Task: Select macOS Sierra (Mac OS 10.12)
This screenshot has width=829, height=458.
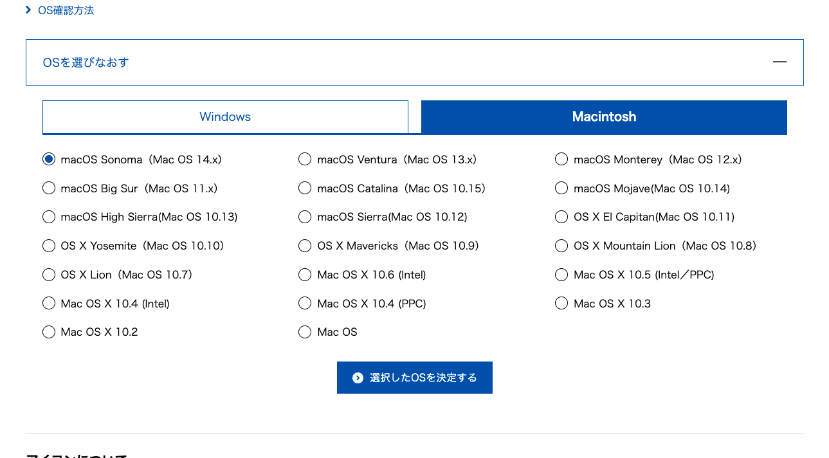Action: (305, 217)
